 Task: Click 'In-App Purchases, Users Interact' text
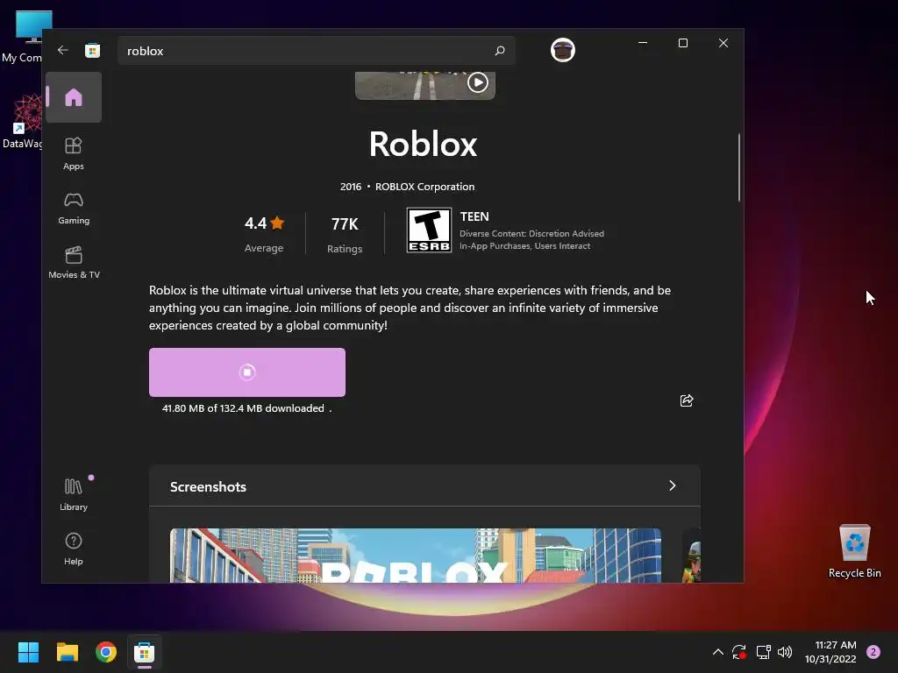coord(524,246)
